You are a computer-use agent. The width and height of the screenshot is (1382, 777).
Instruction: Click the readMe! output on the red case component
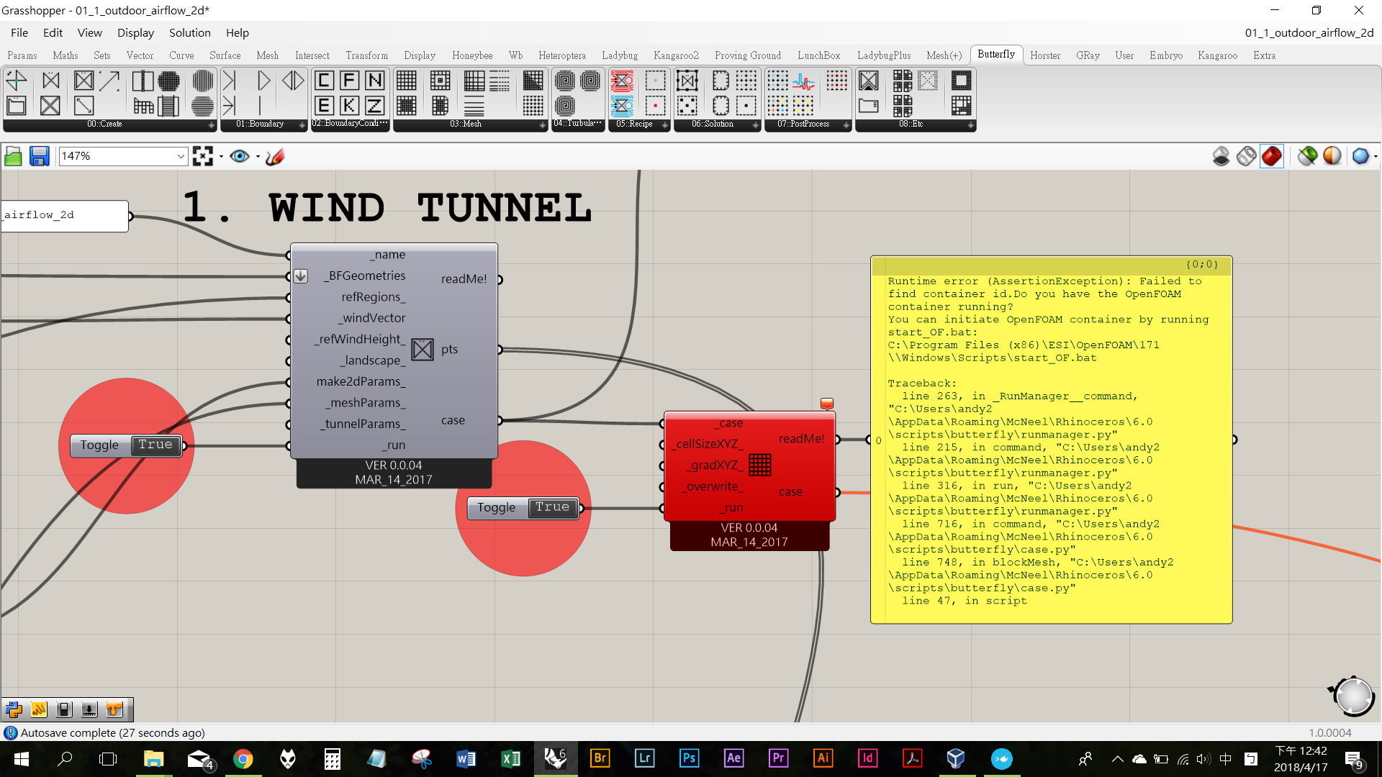(x=801, y=438)
